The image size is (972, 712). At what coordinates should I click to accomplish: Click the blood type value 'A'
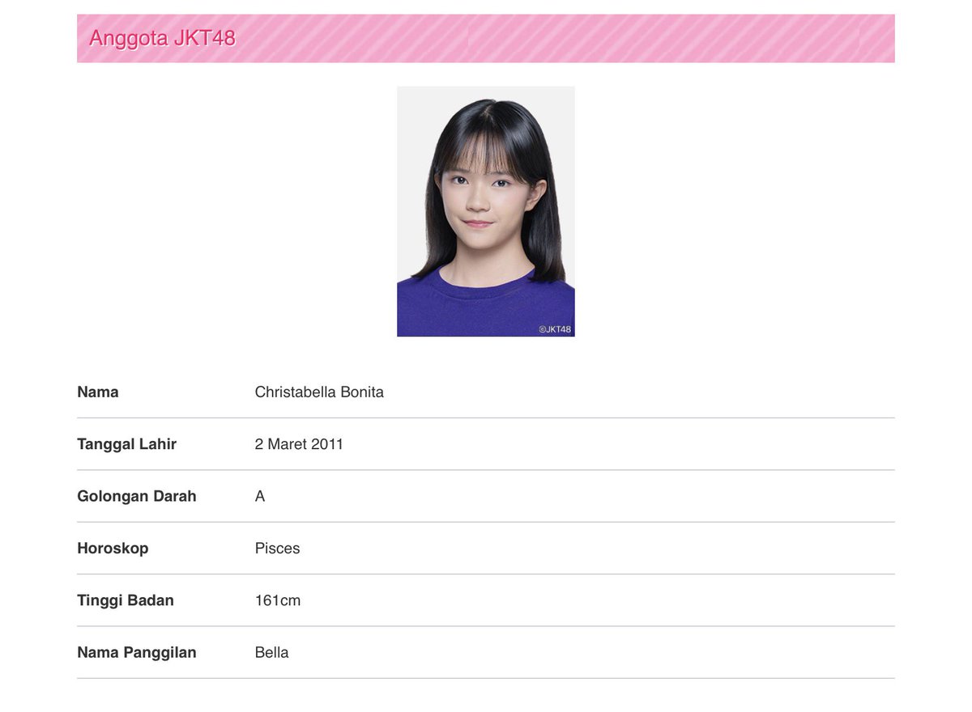[260, 496]
